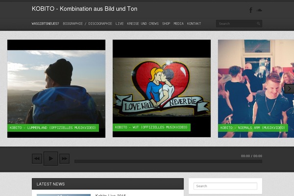This screenshot has width=294, height=196.
Task: Advance slider with the next arrow
Action: coord(289,89)
